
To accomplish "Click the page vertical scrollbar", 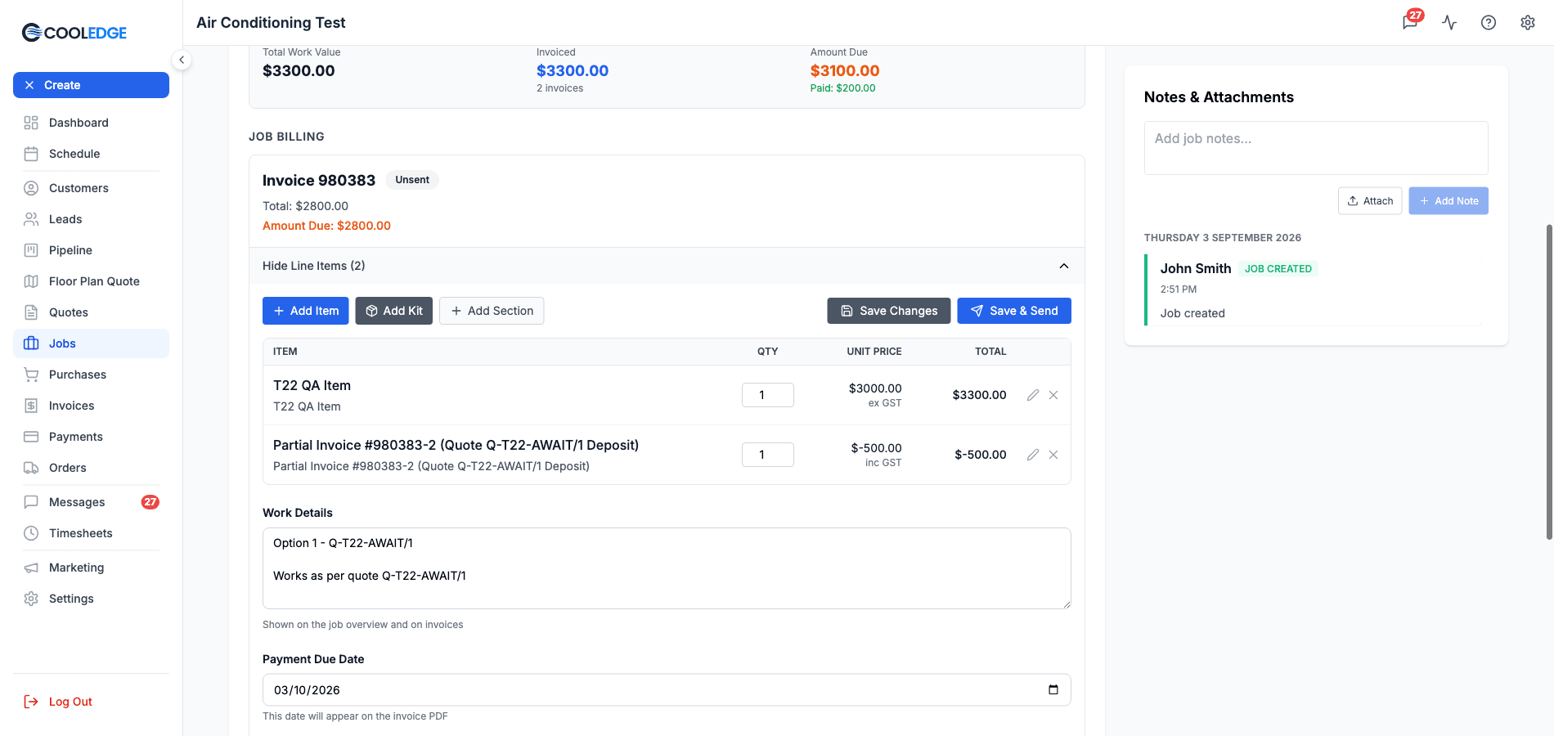I will point(1549,382).
